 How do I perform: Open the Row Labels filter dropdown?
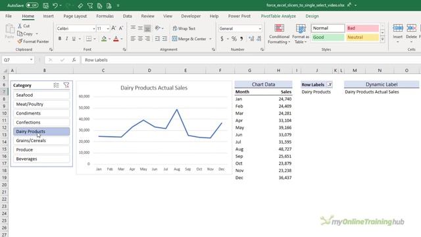point(330,85)
